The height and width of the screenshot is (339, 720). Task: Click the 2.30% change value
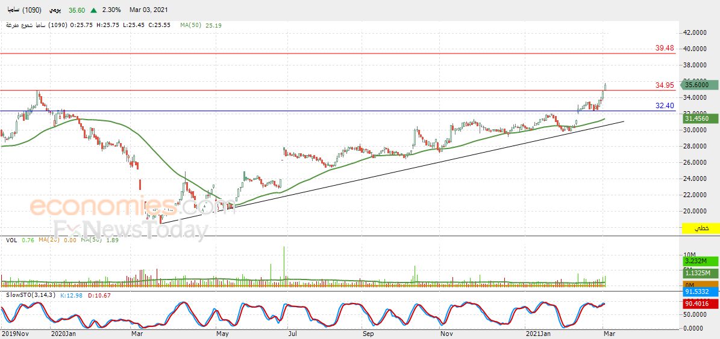pyautogui.click(x=112, y=10)
